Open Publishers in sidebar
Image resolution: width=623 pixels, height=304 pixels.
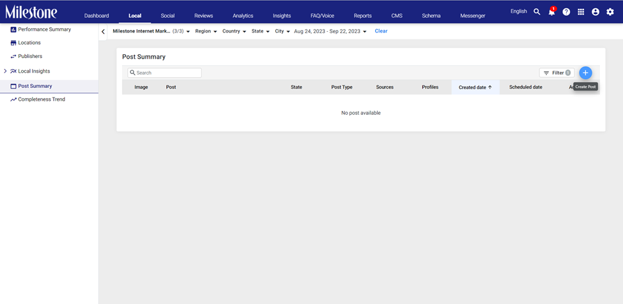(x=30, y=56)
